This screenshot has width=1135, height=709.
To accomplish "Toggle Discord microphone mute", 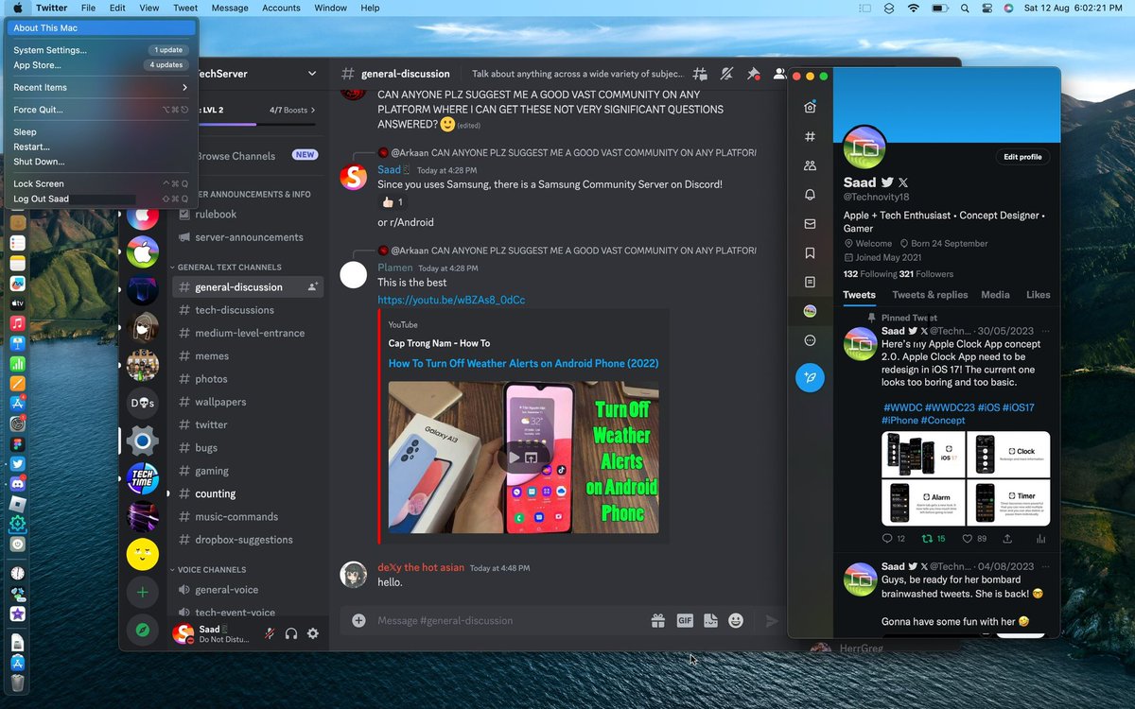I will [270, 634].
